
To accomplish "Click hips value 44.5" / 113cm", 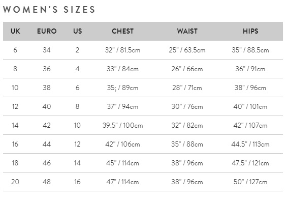I will [x=250, y=144].
